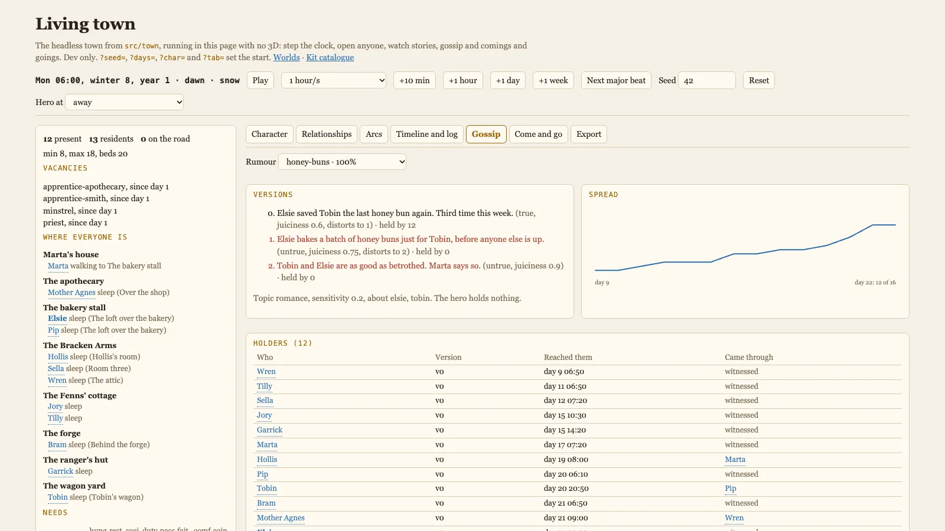Click the "apprentice-smith, since day 1" vacancy
The image size is (945, 531).
[x=96, y=199]
